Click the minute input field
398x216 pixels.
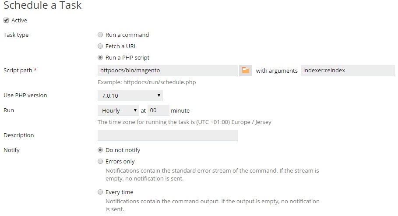(x=158, y=110)
